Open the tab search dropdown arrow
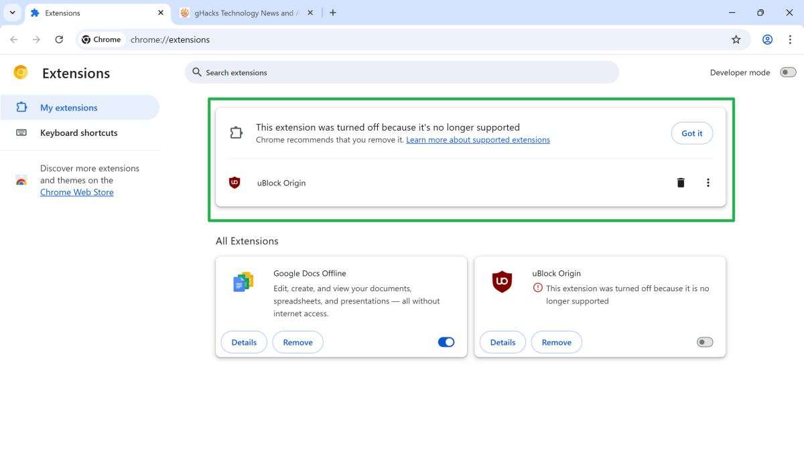This screenshot has height=472, width=804. click(x=12, y=13)
